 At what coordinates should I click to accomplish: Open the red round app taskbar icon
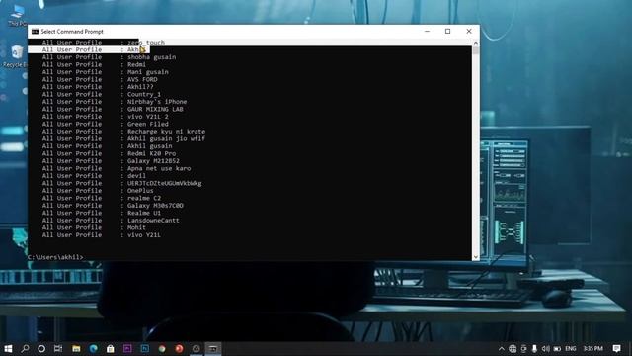pyautogui.click(x=179, y=348)
